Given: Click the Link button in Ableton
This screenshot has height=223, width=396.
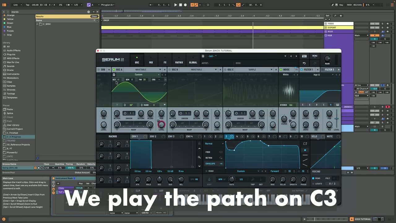Looking at the screenshot, I should coord(16,5).
